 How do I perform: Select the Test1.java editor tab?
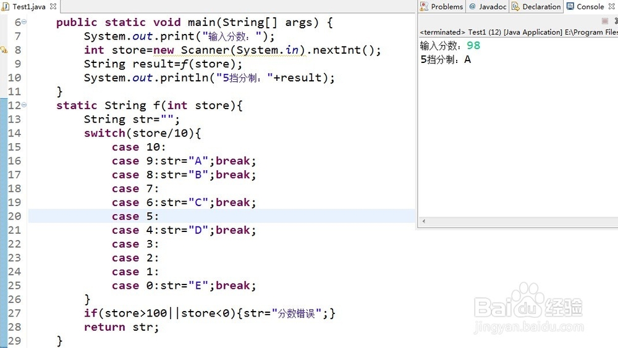tap(29, 7)
